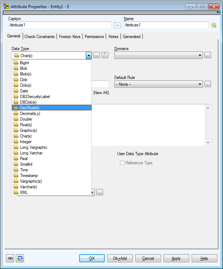Screen dimensions: 223x269
Task: Open the data type ellipsis browse button
Action: pos(97,55)
